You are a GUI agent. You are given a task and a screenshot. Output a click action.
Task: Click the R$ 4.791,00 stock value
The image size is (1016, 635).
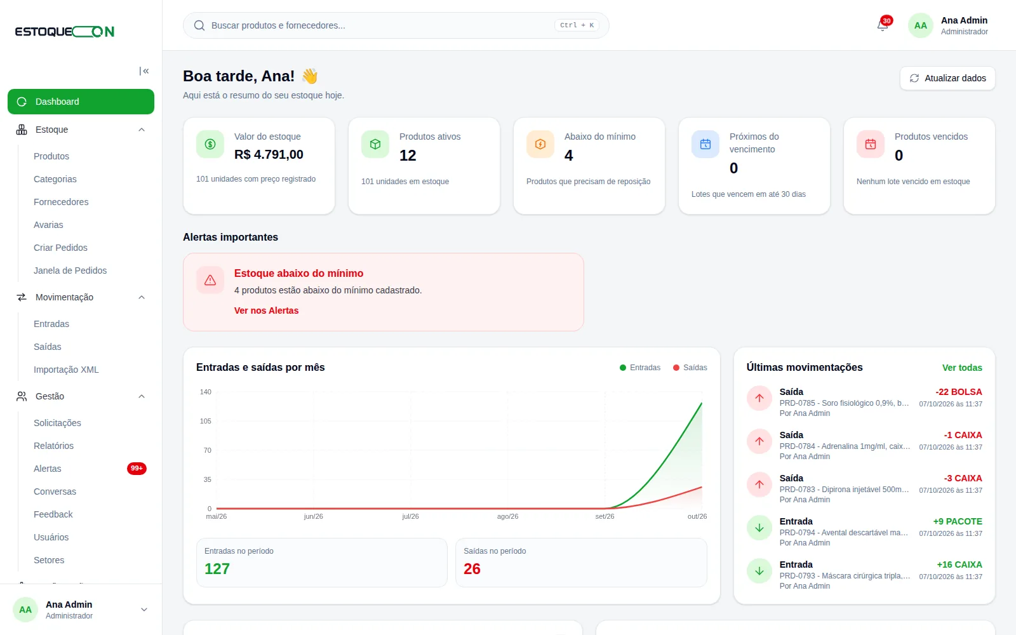click(x=269, y=154)
